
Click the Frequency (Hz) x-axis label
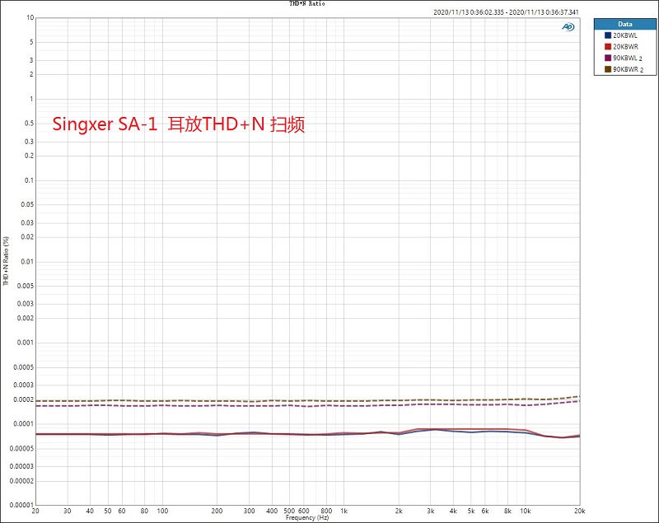[x=306, y=518]
